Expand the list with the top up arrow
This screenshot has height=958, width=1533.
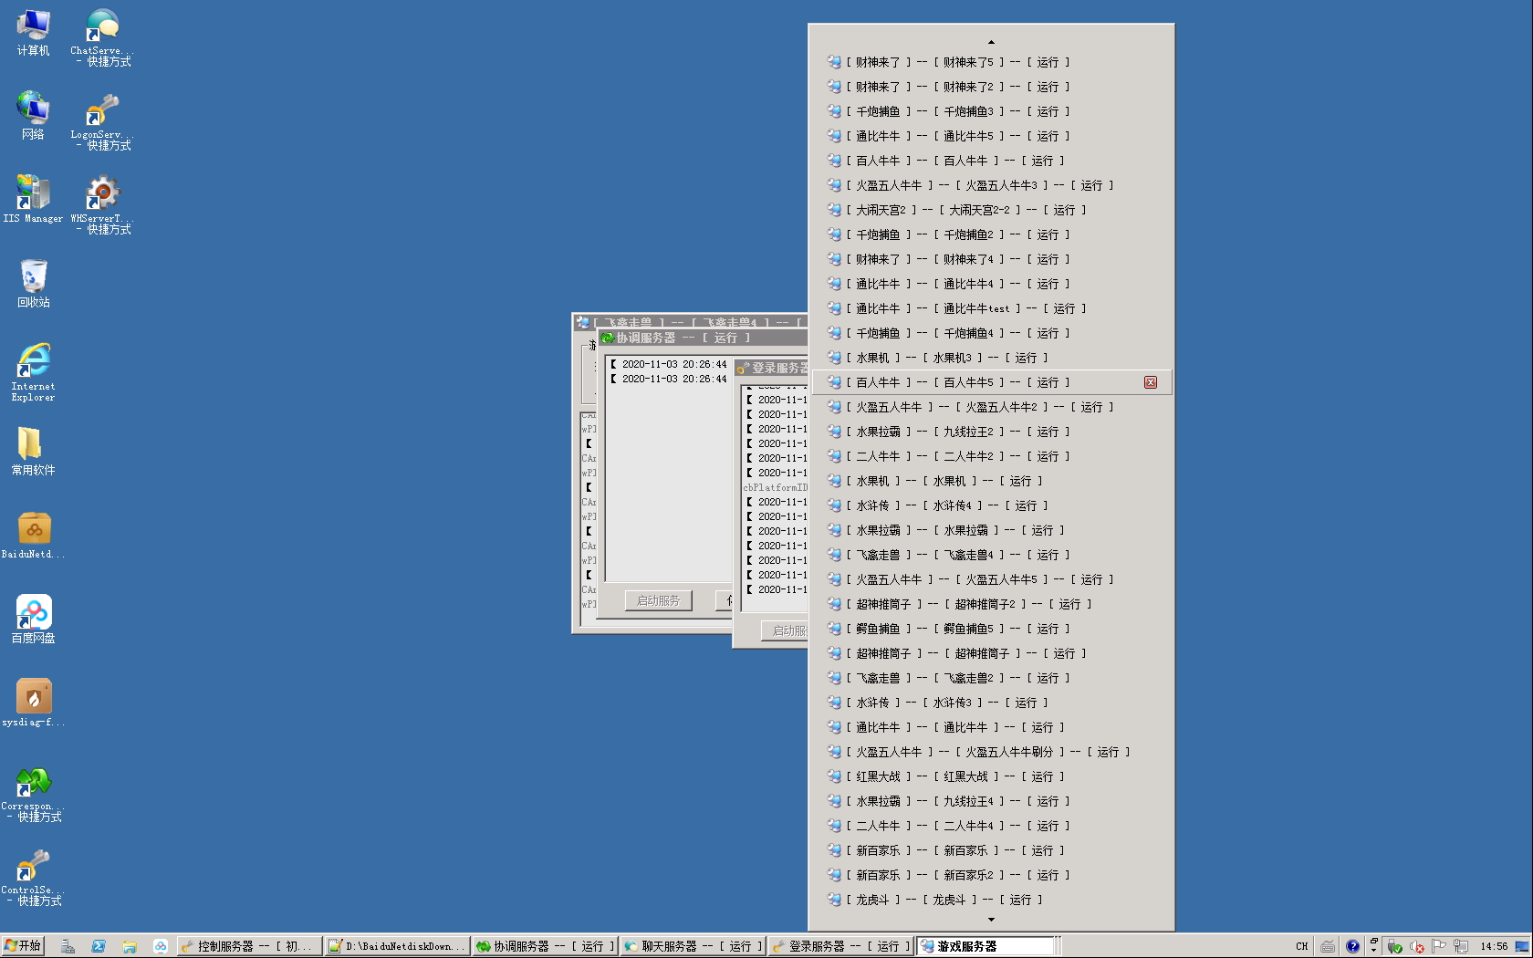[x=991, y=42]
